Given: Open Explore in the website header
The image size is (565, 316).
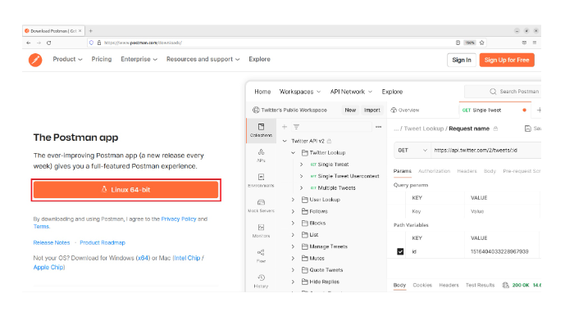Looking at the screenshot, I should (259, 59).
